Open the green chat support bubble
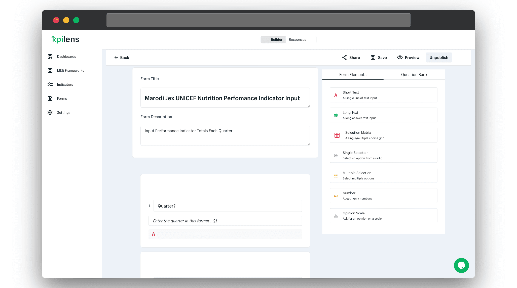Viewport: 517px width, 288px height. point(461,265)
